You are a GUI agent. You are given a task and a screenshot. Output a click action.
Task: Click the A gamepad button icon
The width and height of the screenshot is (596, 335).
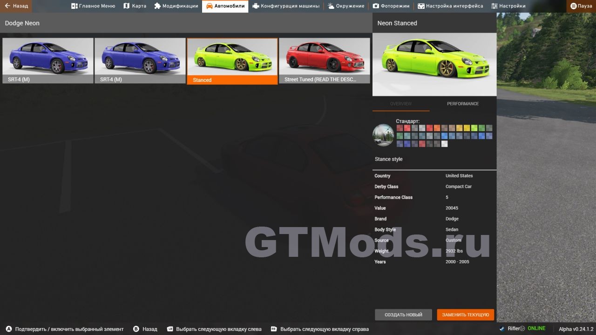point(8,329)
